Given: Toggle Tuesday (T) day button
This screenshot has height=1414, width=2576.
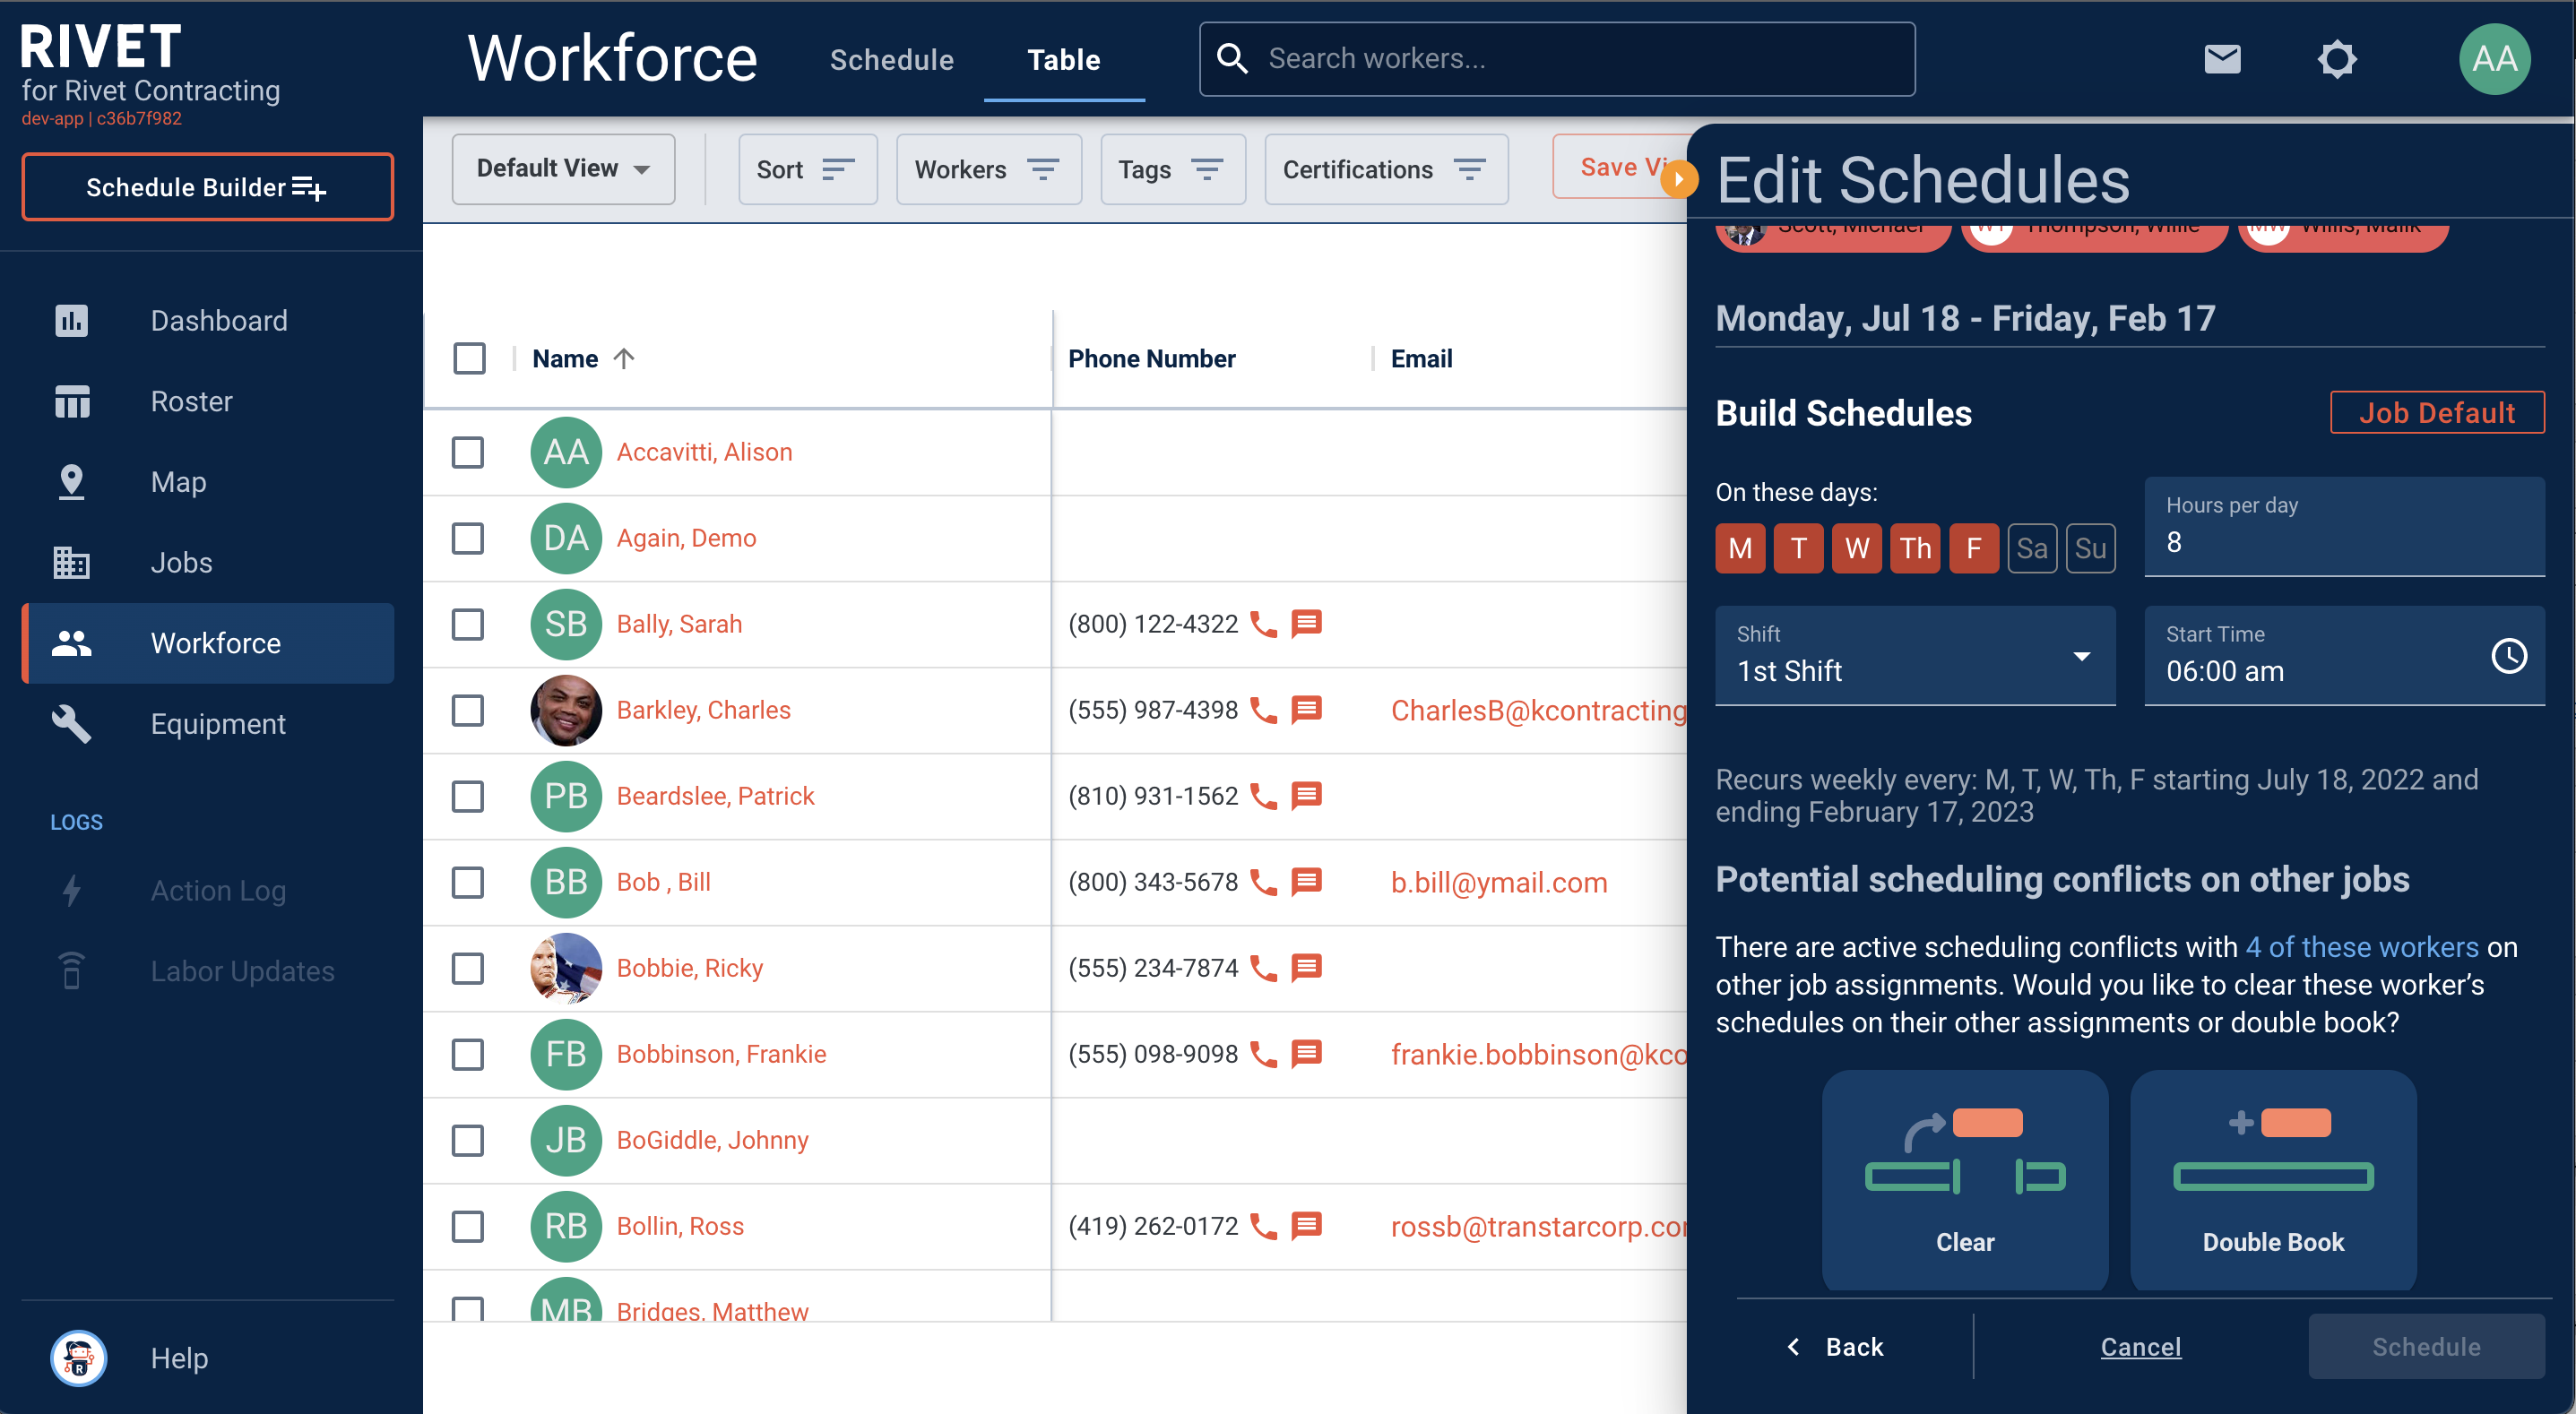Looking at the screenshot, I should coord(1798,548).
